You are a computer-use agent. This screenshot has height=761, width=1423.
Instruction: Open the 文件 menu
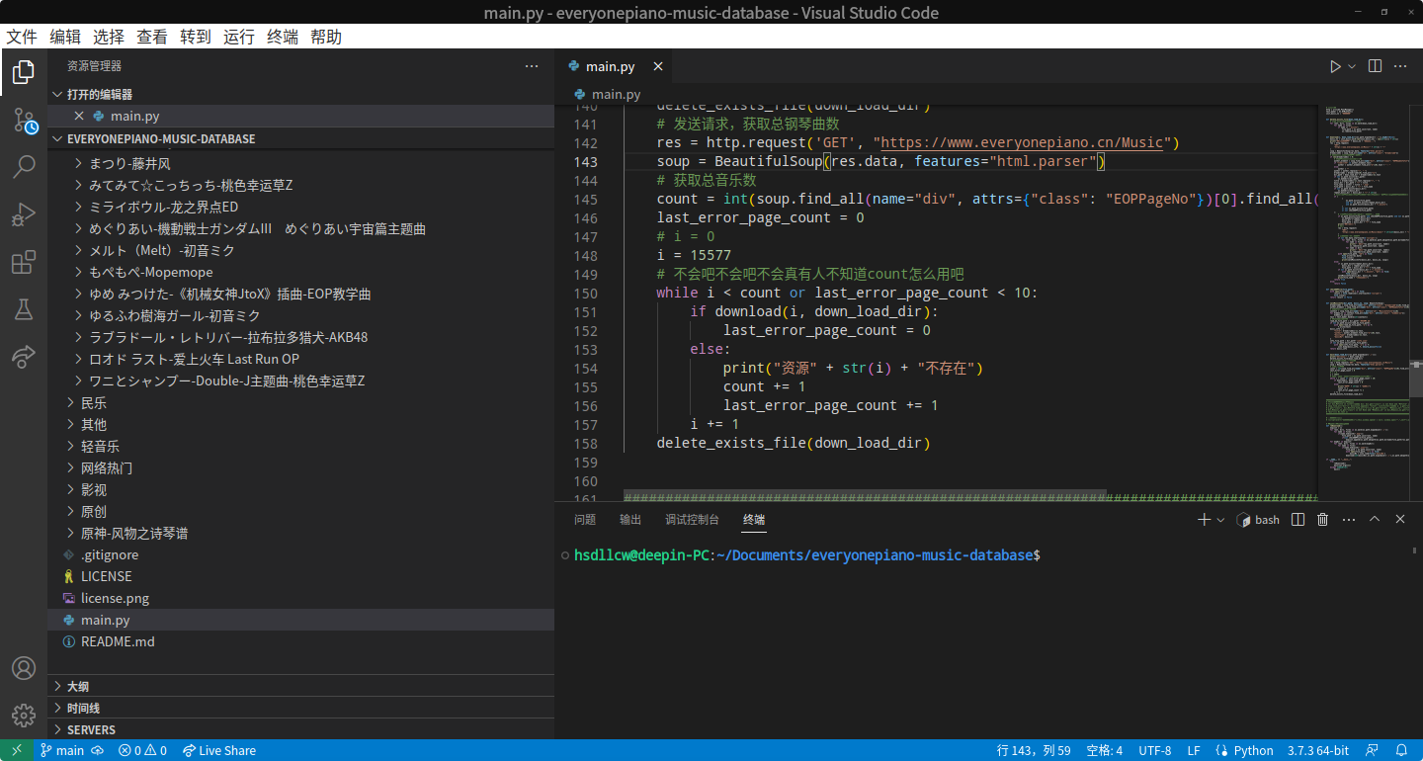tap(22, 37)
